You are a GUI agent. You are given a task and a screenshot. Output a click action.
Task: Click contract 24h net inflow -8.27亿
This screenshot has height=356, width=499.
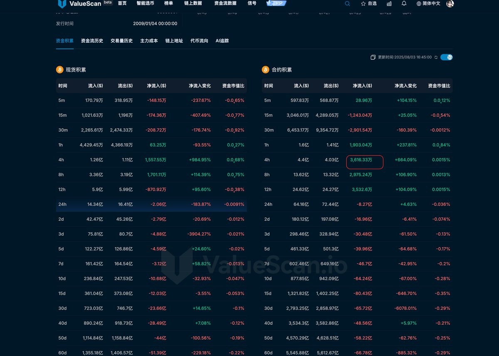click(x=364, y=204)
